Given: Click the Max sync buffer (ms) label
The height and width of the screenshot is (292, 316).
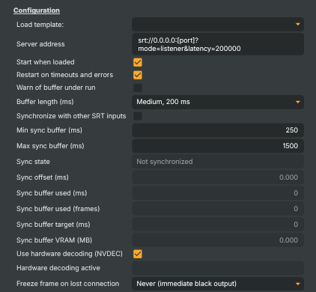Looking at the screenshot, I should point(50,146).
